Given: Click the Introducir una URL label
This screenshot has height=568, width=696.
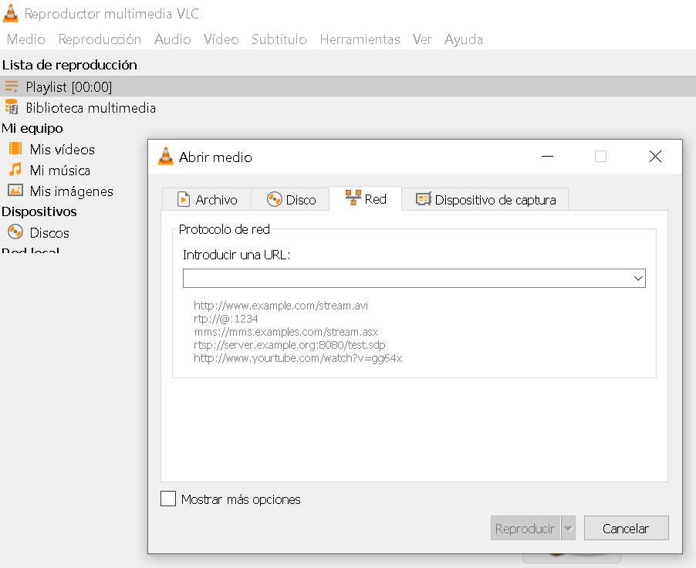Looking at the screenshot, I should [236, 255].
